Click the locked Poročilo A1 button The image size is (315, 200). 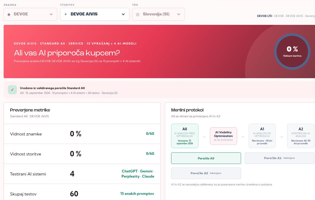[x=279, y=158]
